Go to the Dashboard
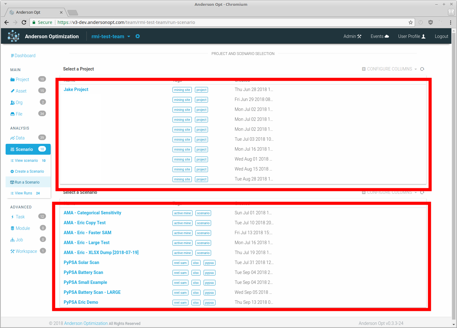The width and height of the screenshot is (457, 328). click(x=23, y=56)
